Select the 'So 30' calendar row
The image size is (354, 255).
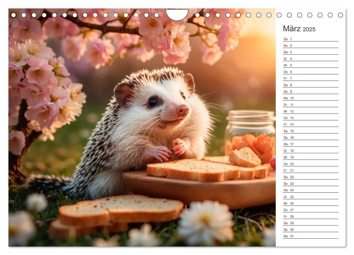pyautogui.click(x=310, y=229)
